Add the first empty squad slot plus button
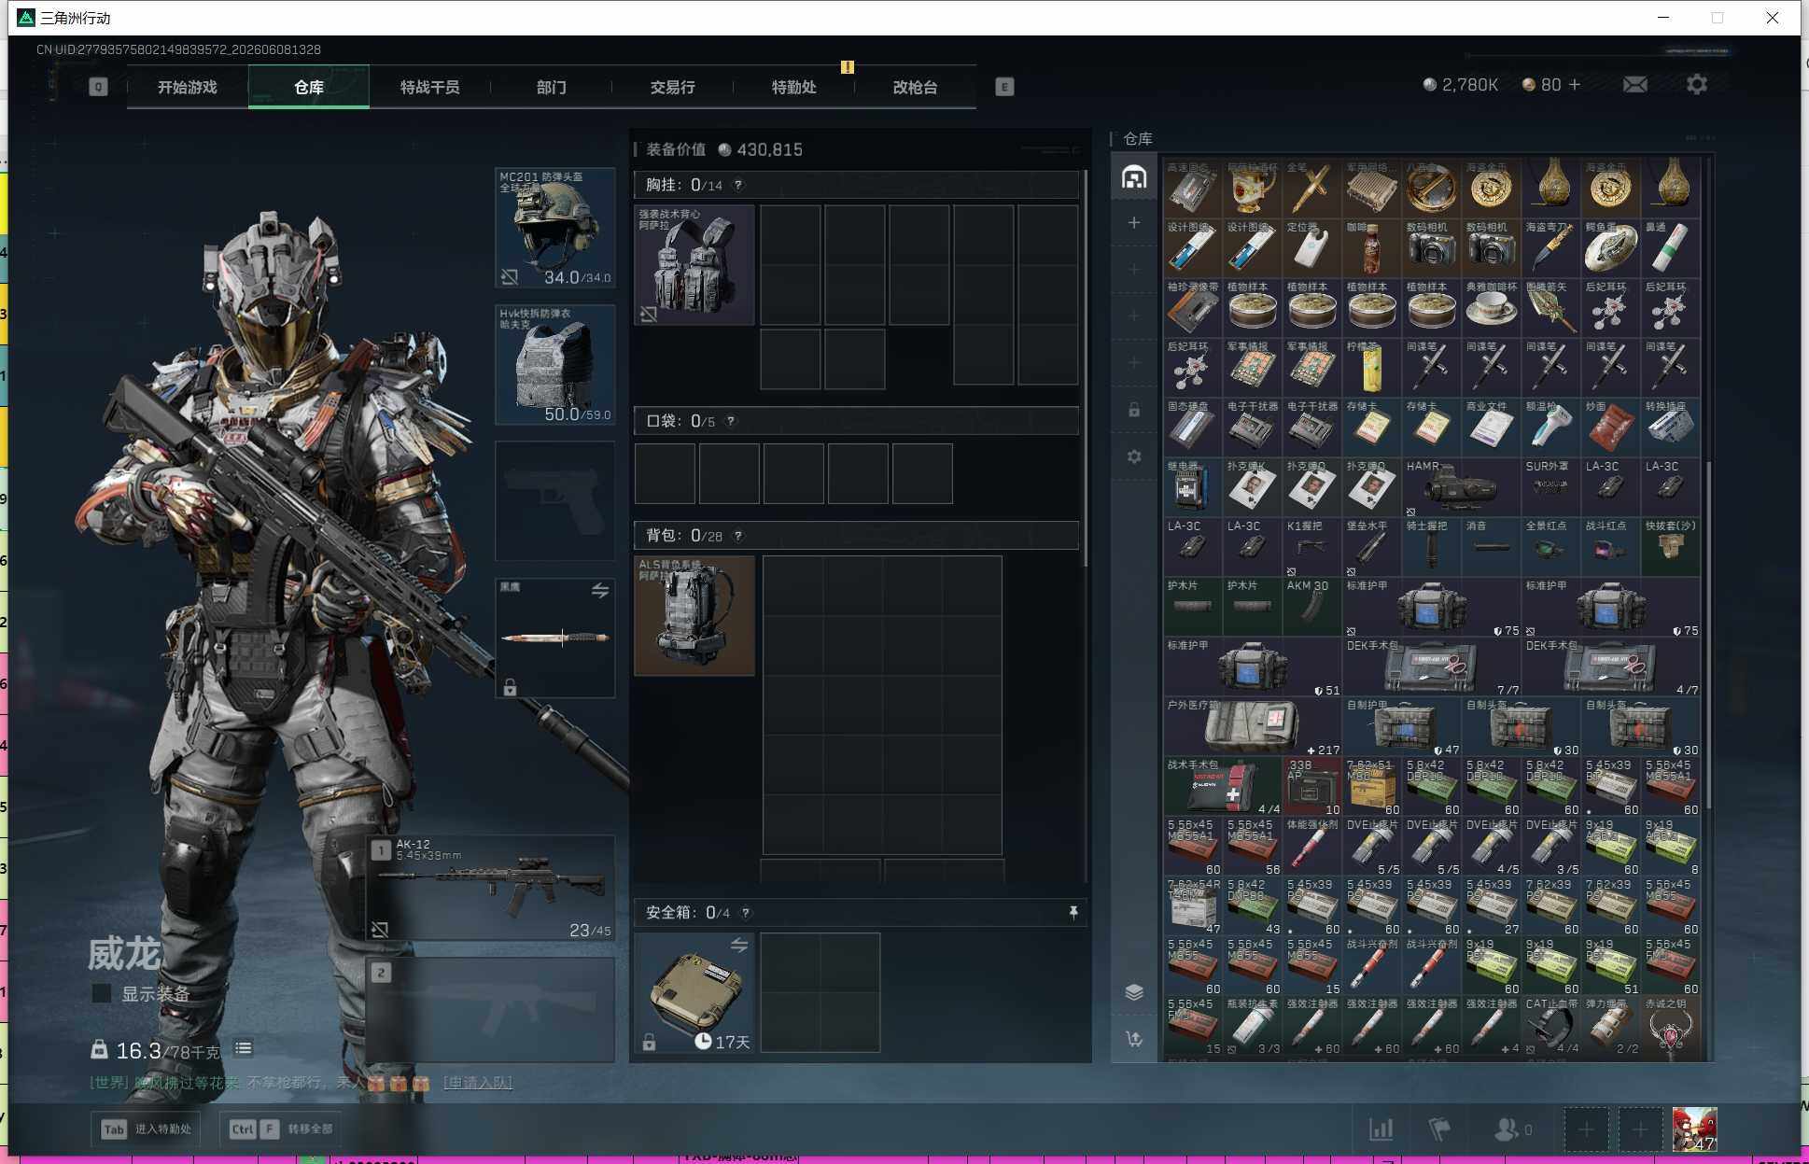The height and width of the screenshot is (1164, 1809). click(x=1586, y=1129)
